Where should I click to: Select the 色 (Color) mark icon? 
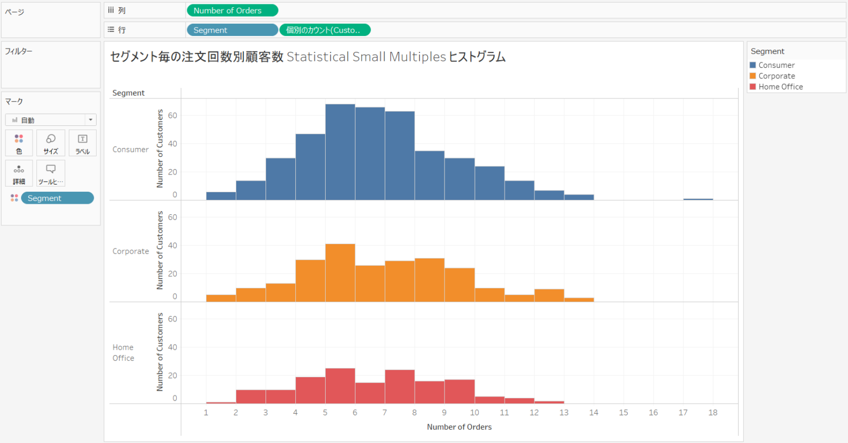click(x=19, y=143)
